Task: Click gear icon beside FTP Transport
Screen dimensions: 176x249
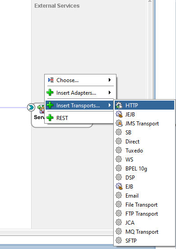Action: pyautogui.click(x=119, y=213)
